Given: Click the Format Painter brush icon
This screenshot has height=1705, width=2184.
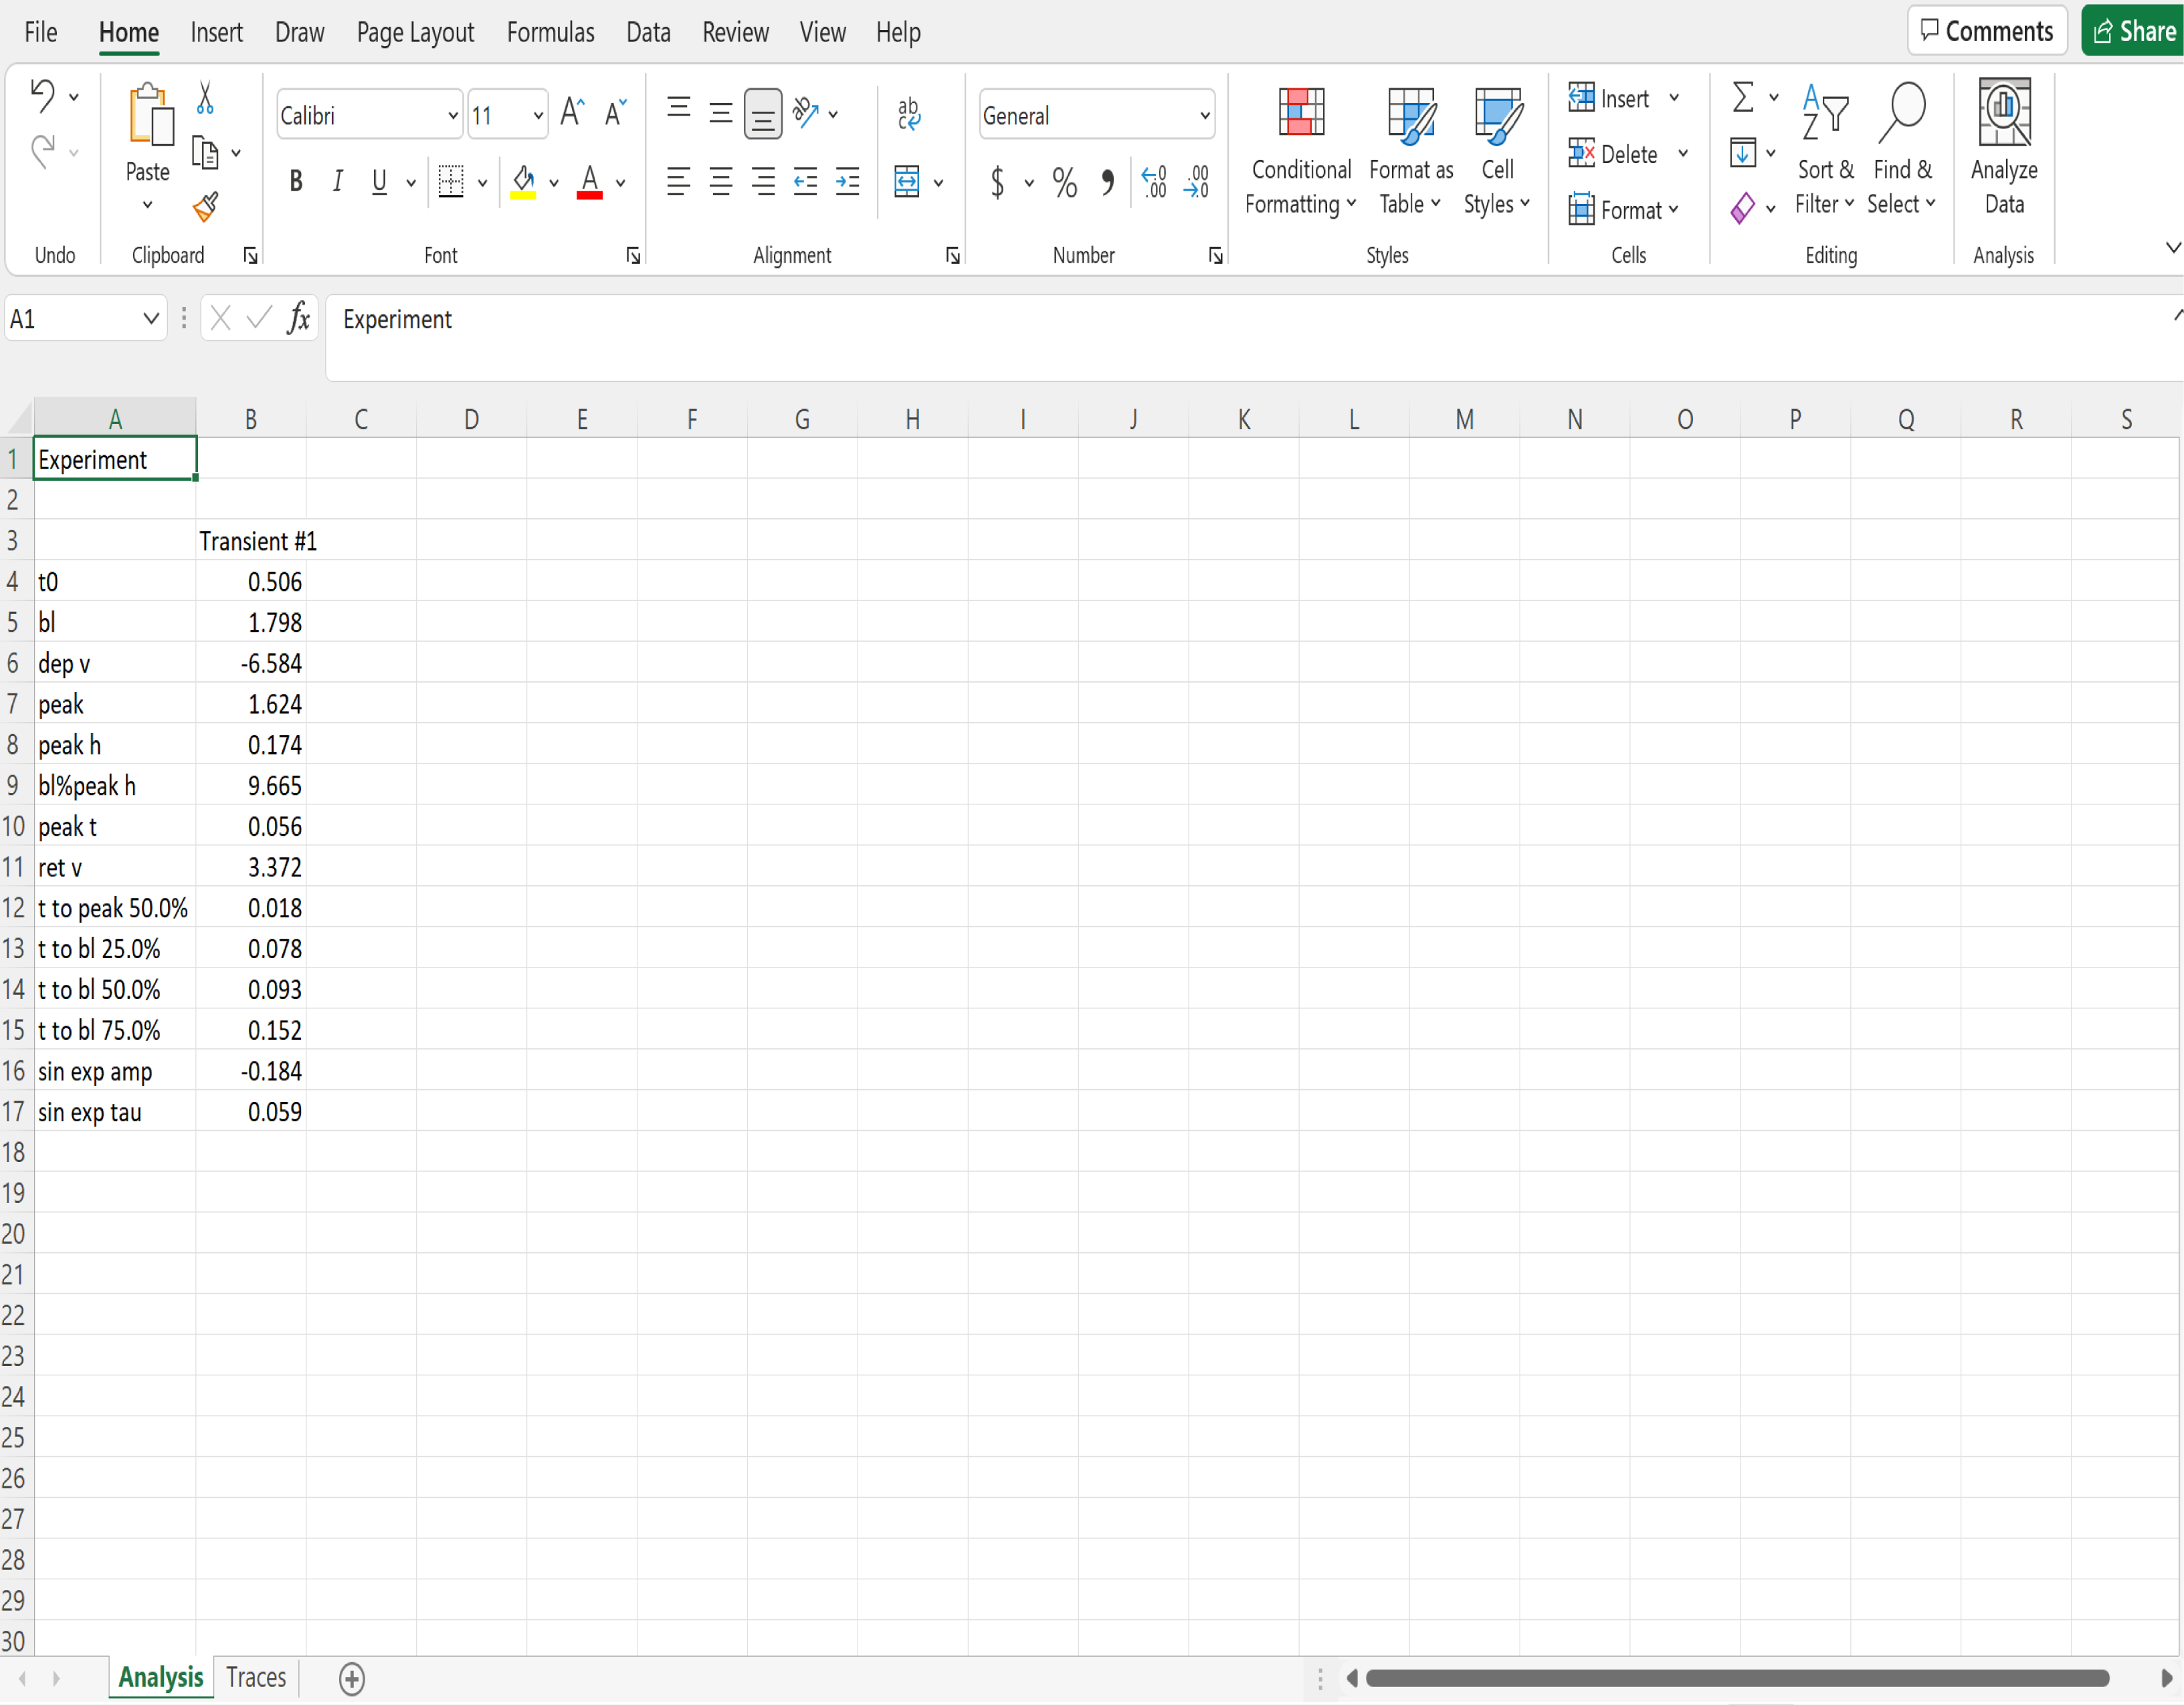Looking at the screenshot, I should click(x=205, y=207).
